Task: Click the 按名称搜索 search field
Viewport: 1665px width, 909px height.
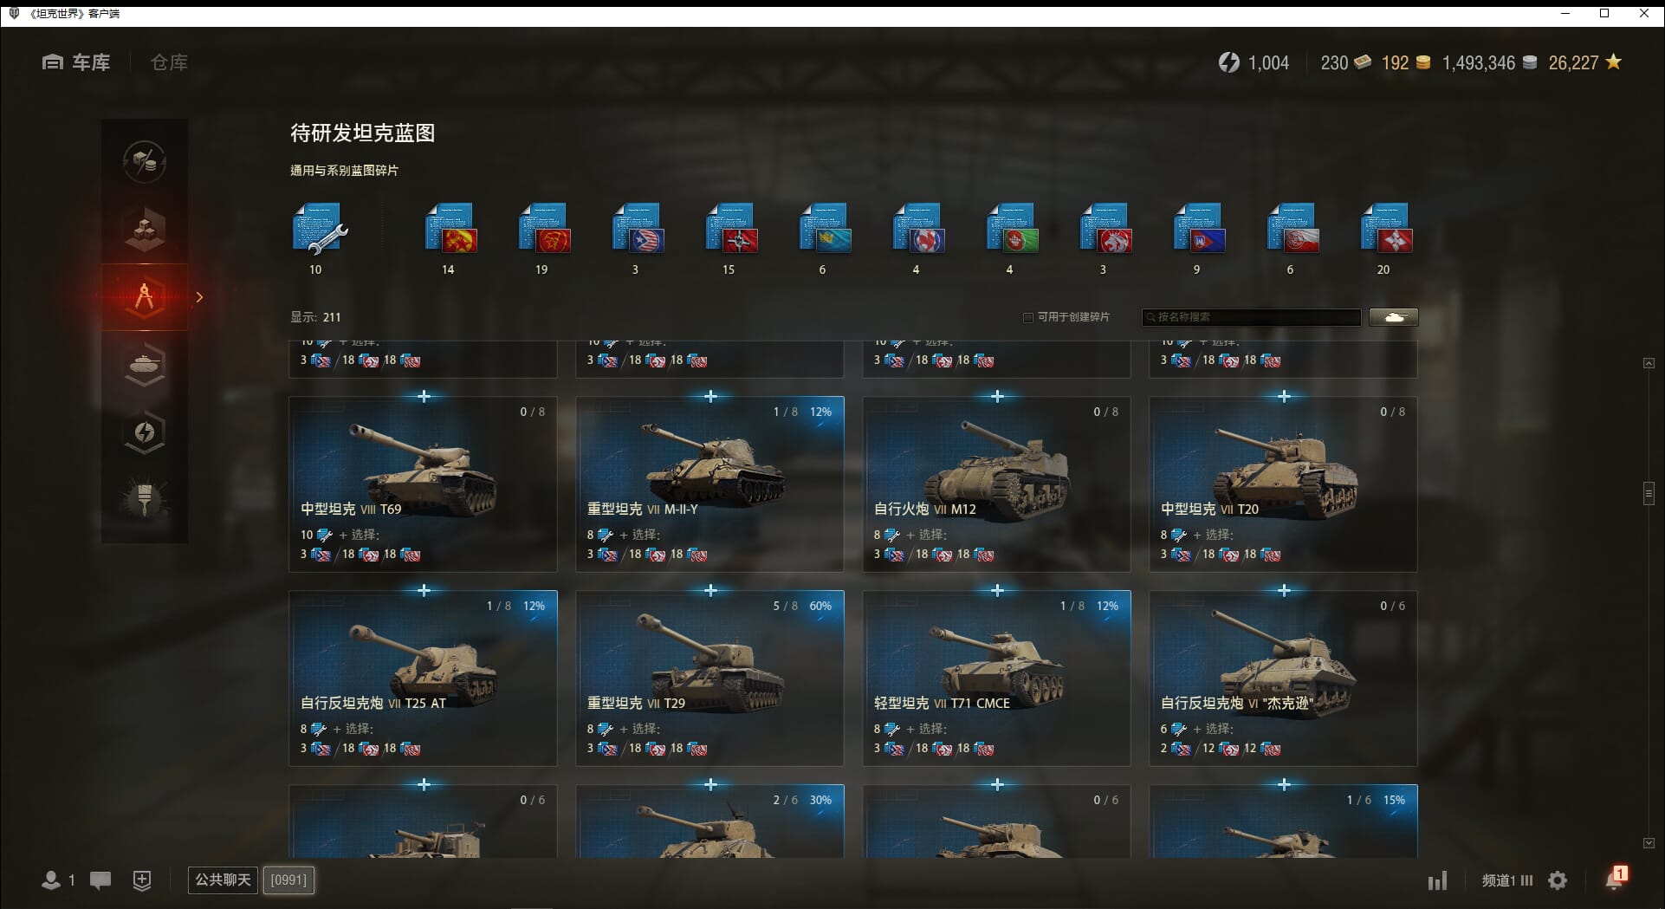Action: pos(1251,317)
